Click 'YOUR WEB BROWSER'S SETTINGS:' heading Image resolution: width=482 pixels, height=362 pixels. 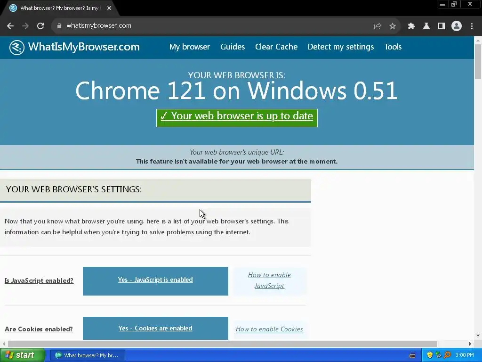pos(74,189)
